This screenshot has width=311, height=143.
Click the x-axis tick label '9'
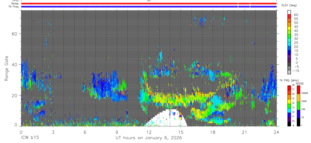click(117, 132)
